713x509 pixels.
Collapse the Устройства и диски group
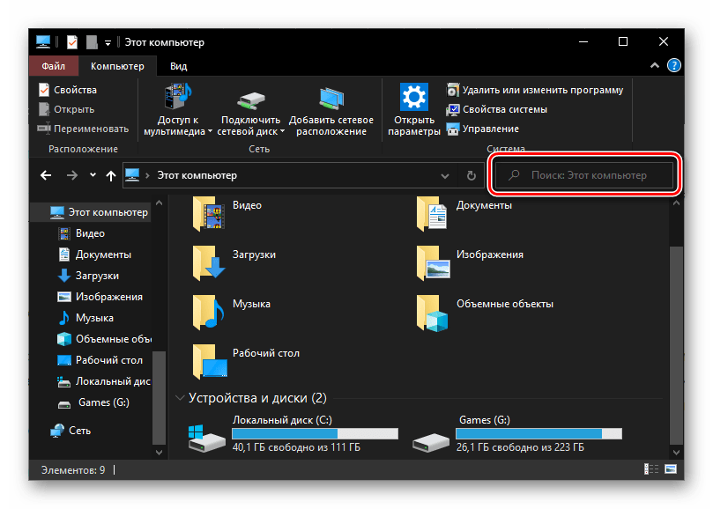tap(181, 398)
